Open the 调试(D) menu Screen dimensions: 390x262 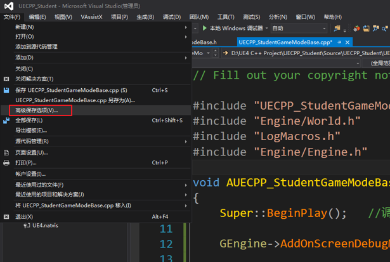tap(172, 17)
